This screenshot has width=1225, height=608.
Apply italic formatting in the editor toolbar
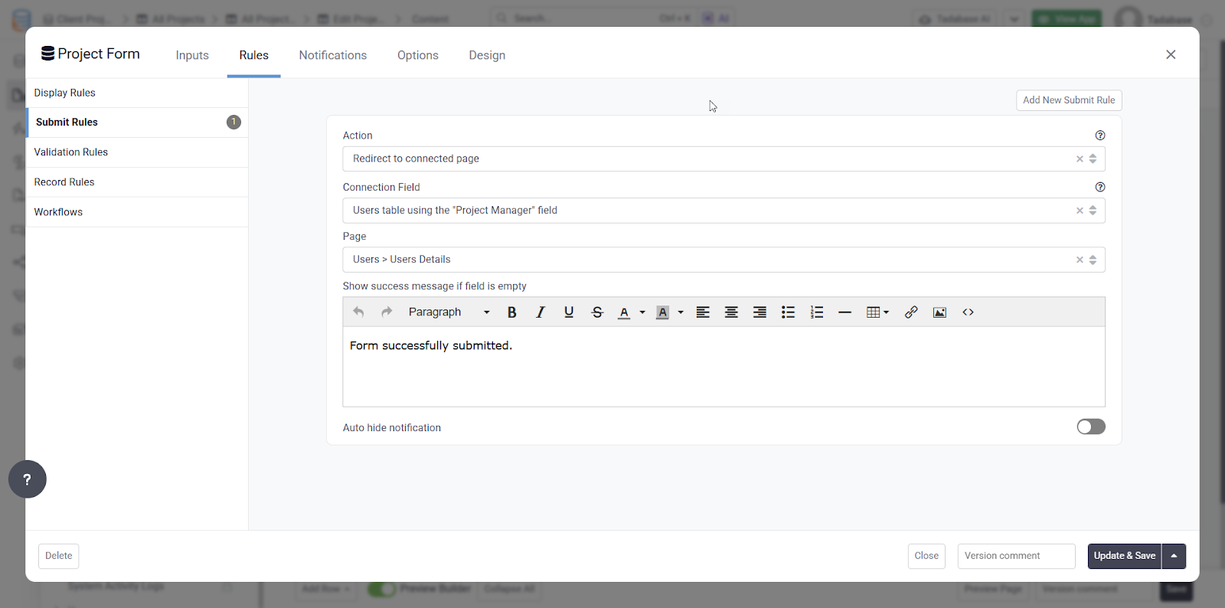pyautogui.click(x=541, y=312)
